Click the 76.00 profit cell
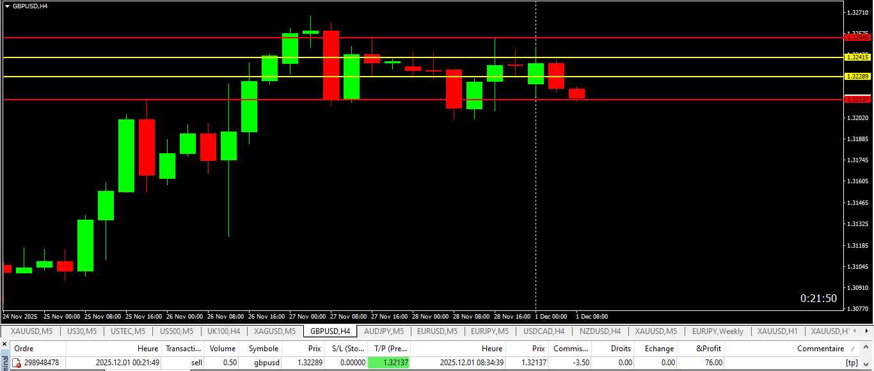This screenshot has width=874, height=371. 713,363
